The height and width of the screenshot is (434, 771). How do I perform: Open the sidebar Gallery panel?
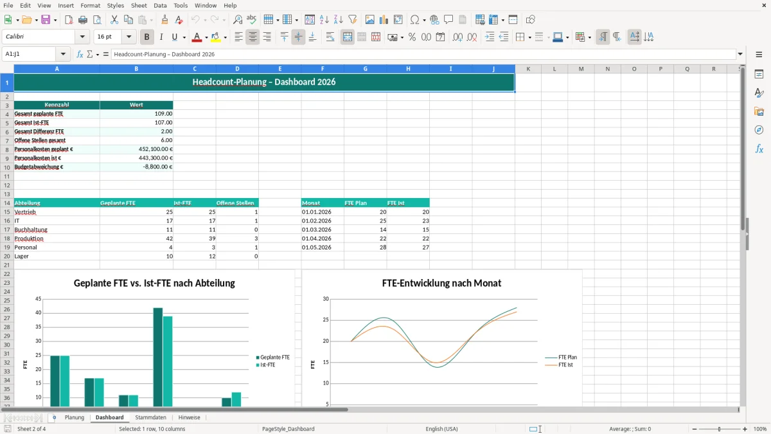click(x=759, y=112)
